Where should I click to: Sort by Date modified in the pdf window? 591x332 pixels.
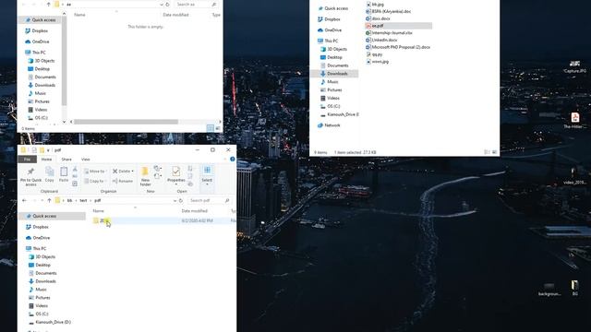coord(195,211)
